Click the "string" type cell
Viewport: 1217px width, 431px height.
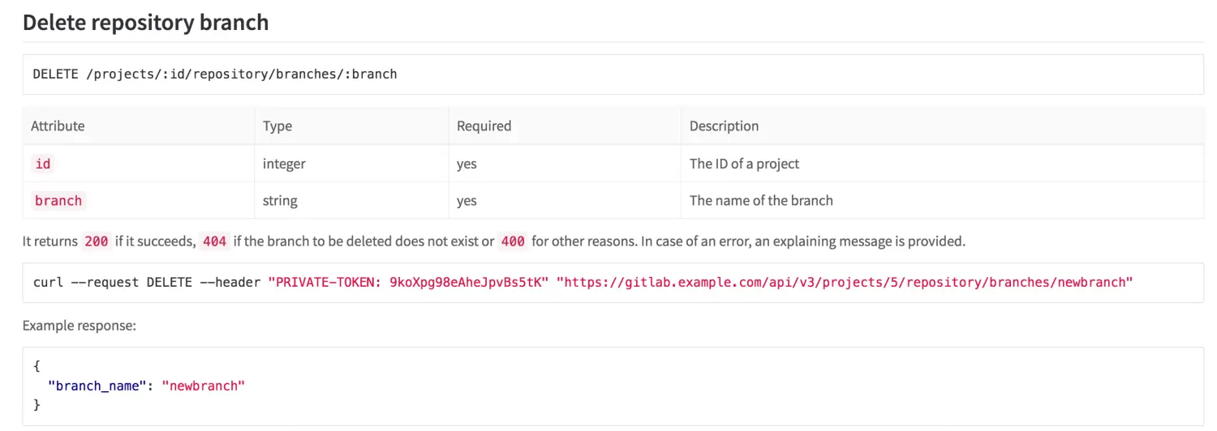point(280,200)
